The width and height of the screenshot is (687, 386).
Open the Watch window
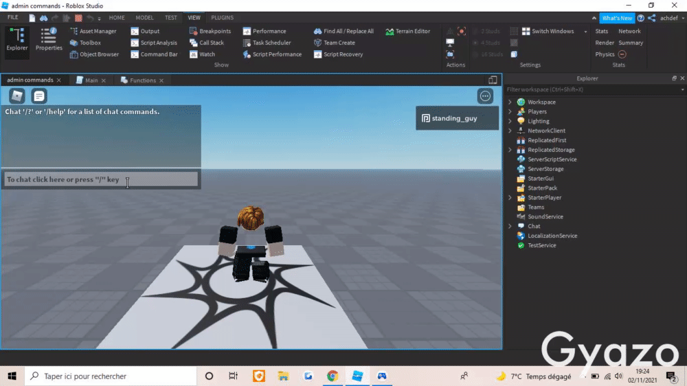coord(202,54)
